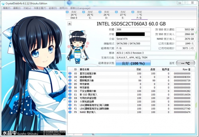Click the 5053 GB total reads value
This screenshot has width=199, height=137.
click(185, 30)
